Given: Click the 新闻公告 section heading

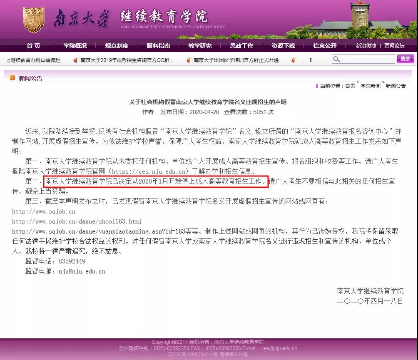Looking at the screenshot, I should click(31, 78).
